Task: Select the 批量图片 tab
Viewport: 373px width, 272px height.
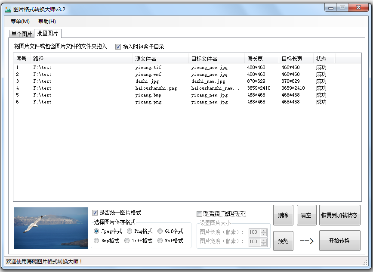Action: click(48, 33)
